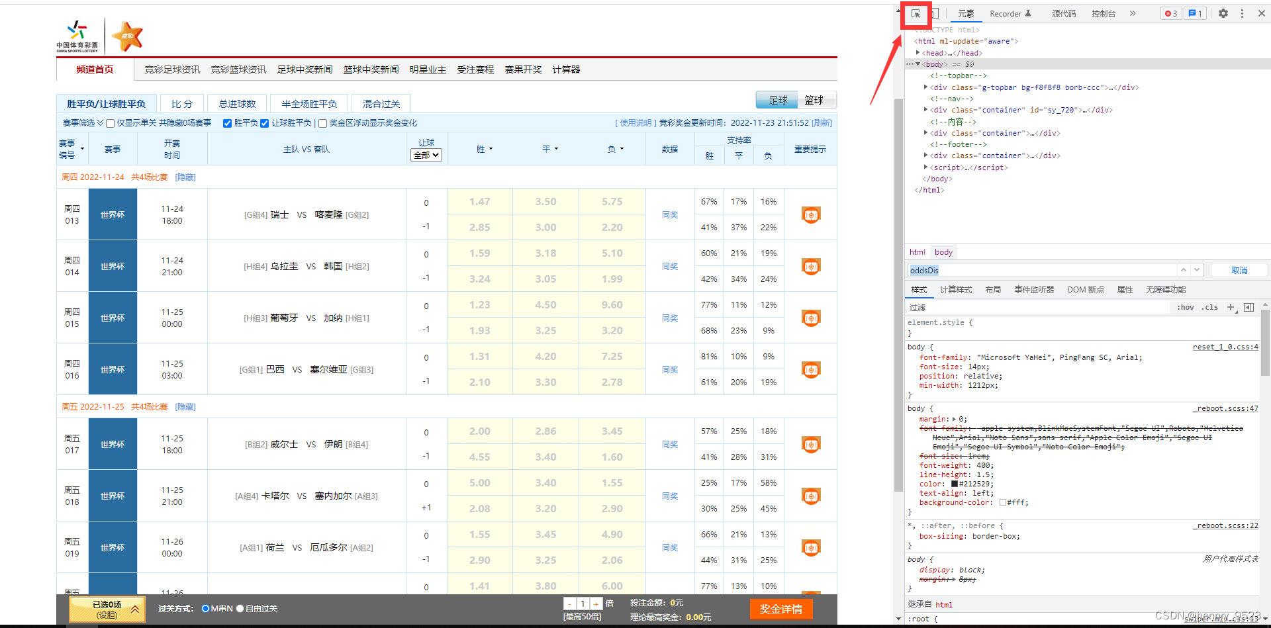Click the star-shaped Jingcai logo
Image resolution: width=1271 pixels, height=628 pixels.
[x=127, y=36]
